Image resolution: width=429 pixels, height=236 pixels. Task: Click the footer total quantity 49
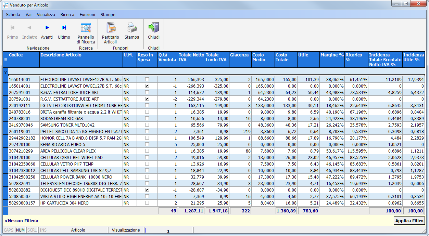coord(168,211)
